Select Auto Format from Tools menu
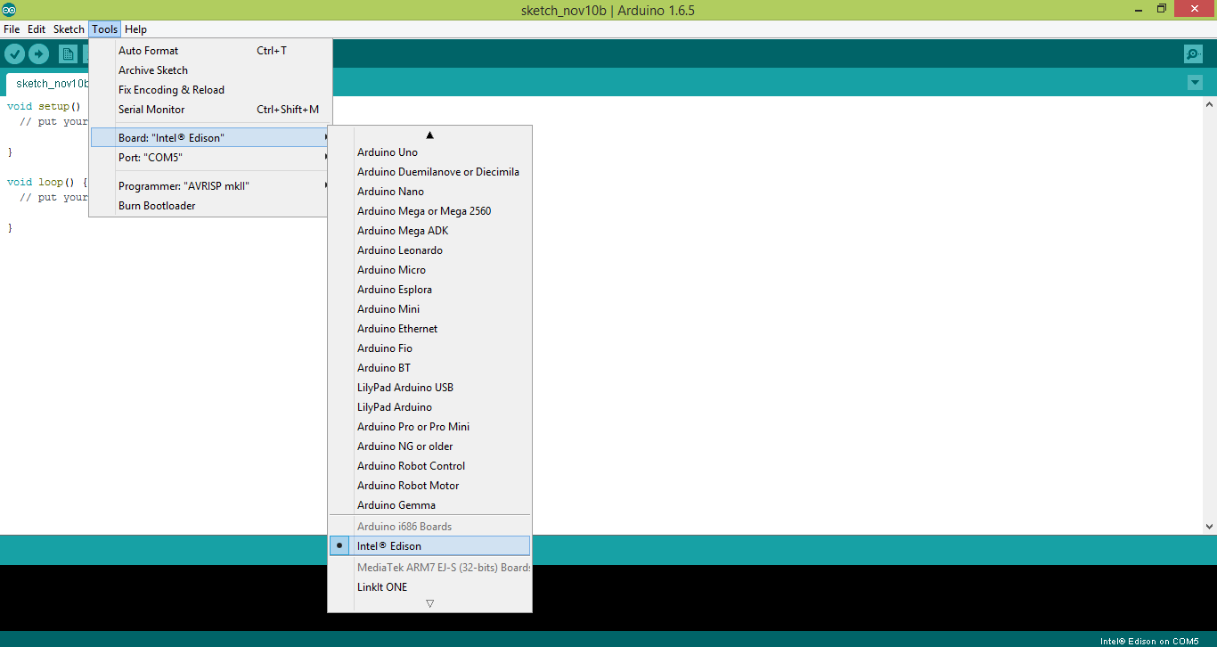This screenshot has width=1217, height=647. point(210,51)
